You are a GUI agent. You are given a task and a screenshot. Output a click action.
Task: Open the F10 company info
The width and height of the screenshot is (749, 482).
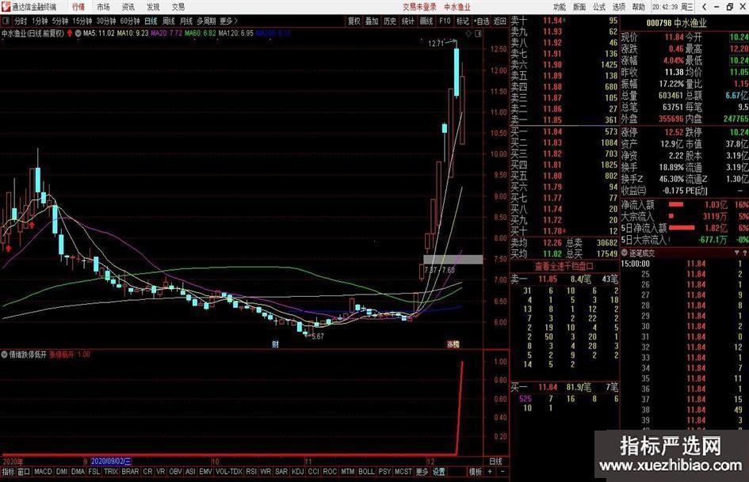(x=445, y=21)
